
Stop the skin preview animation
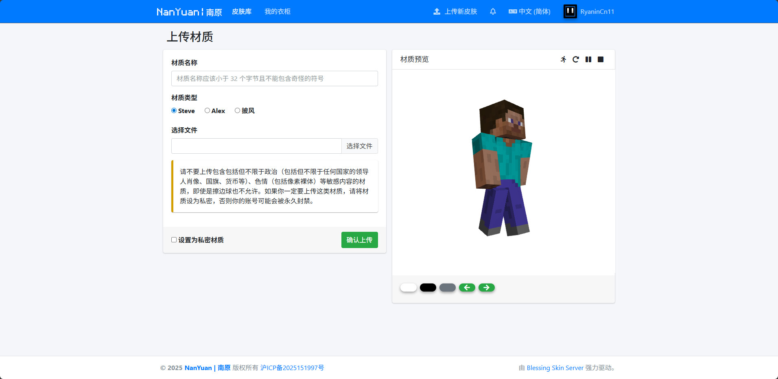601,59
